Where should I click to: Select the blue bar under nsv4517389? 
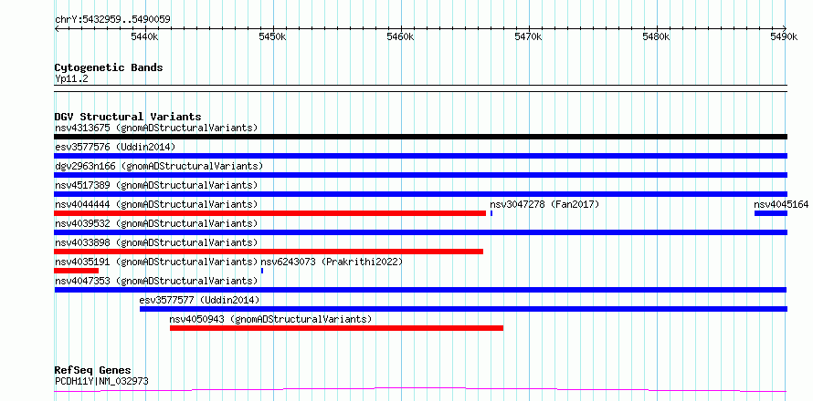pyautogui.click(x=421, y=194)
